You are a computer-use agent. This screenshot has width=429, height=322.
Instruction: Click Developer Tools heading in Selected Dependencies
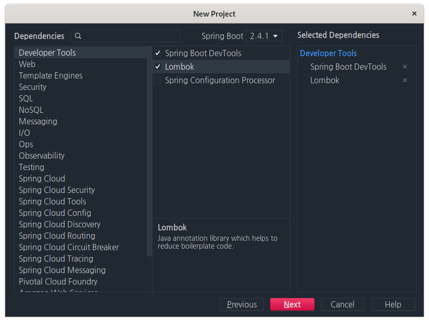(x=329, y=53)
